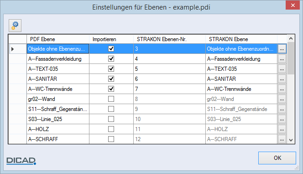This screenshot has height=174, width=303.
Task: Uncheck Importieren for A---WC-Trennwände
Action: point(111,89)
